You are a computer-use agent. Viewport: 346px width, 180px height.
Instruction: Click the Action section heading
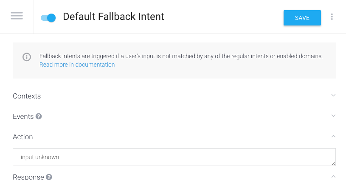coord(23,137)
